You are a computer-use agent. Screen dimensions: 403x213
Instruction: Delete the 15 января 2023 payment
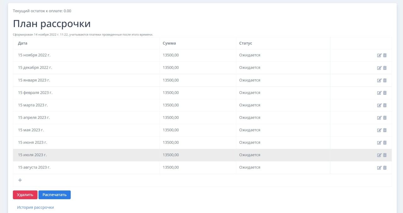click(385, 80)
